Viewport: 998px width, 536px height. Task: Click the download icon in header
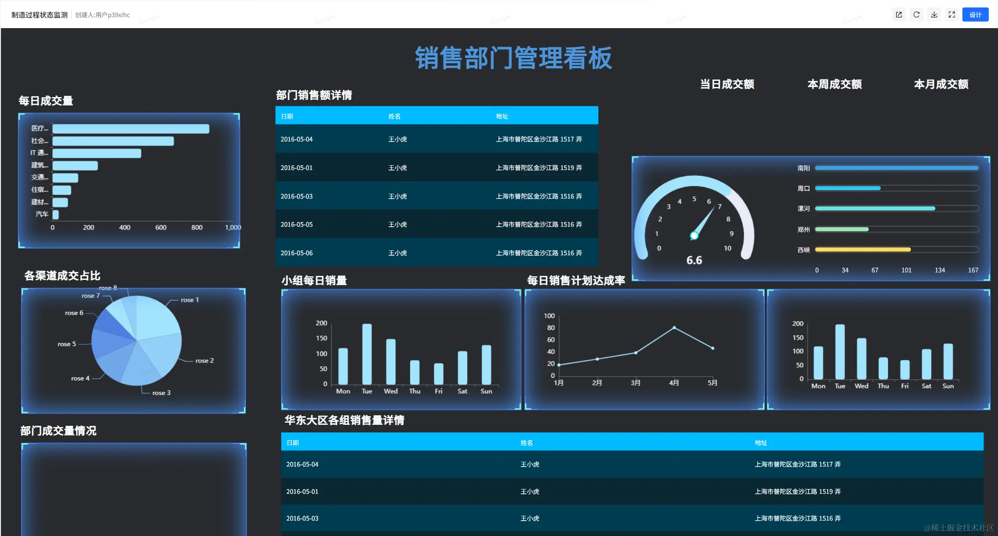(x=934, y=14)
